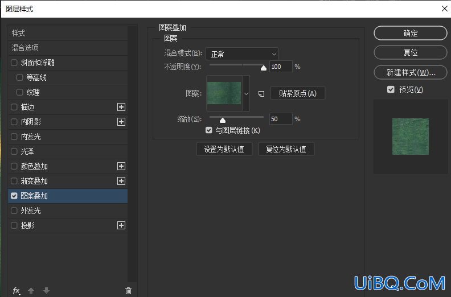Enable the 纹理 checkbox

click(x=19, y=92)
